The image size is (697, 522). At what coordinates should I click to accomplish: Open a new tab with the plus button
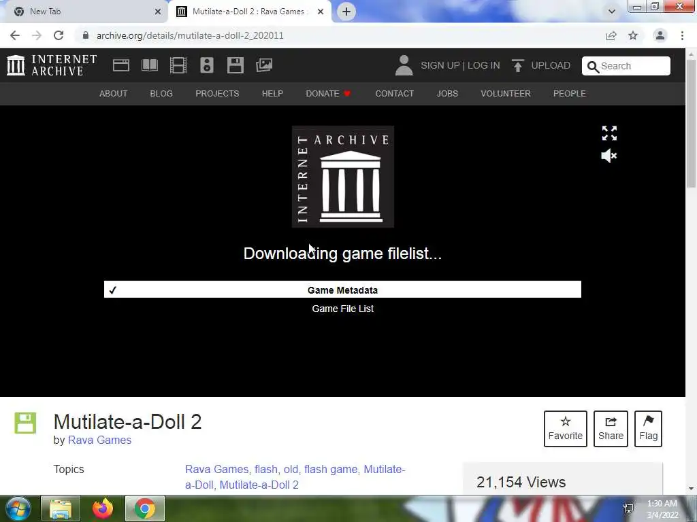[346, 12]
